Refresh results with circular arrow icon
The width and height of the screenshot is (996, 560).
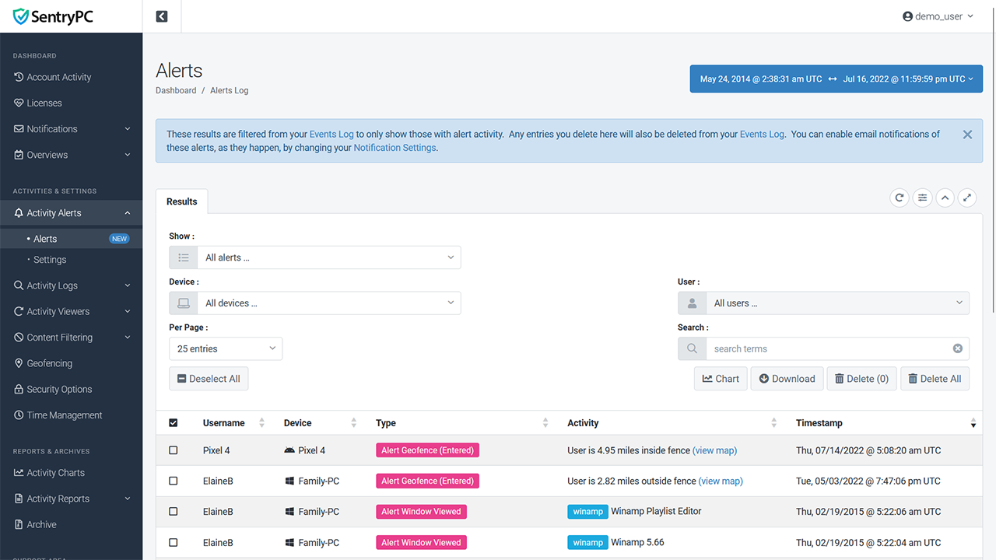[x=900, y=198]
